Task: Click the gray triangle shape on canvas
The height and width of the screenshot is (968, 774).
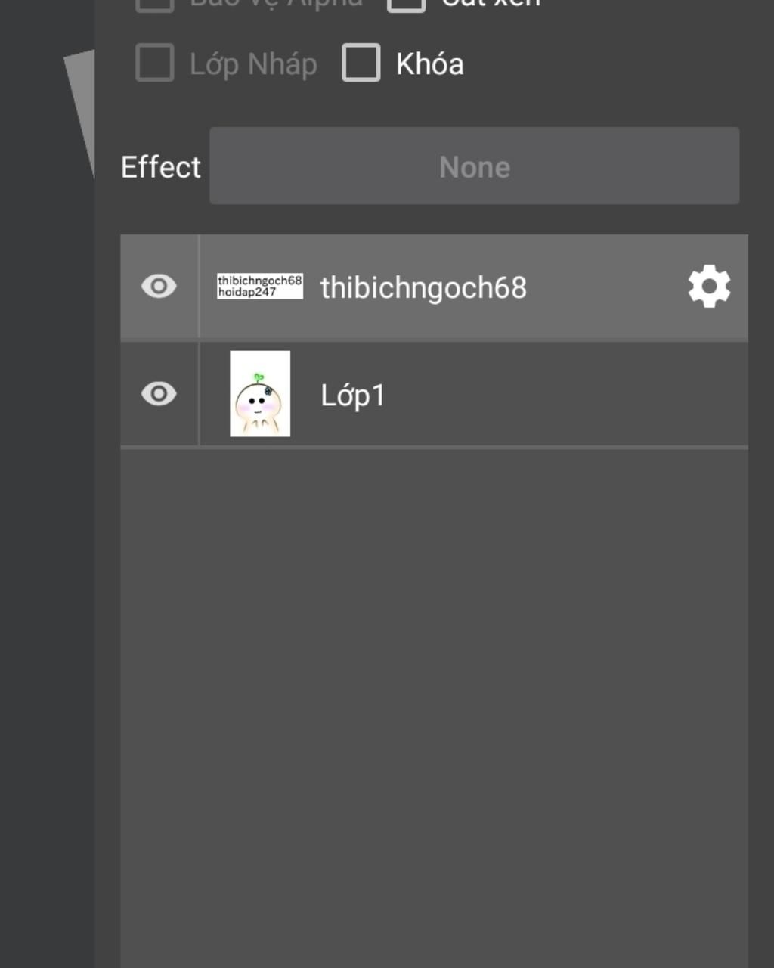Action: coord(82,106)
